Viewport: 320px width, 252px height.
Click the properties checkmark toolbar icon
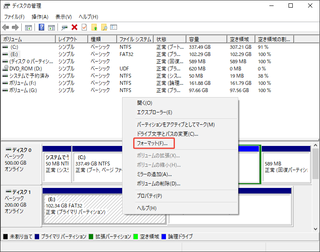click(84, 27)
